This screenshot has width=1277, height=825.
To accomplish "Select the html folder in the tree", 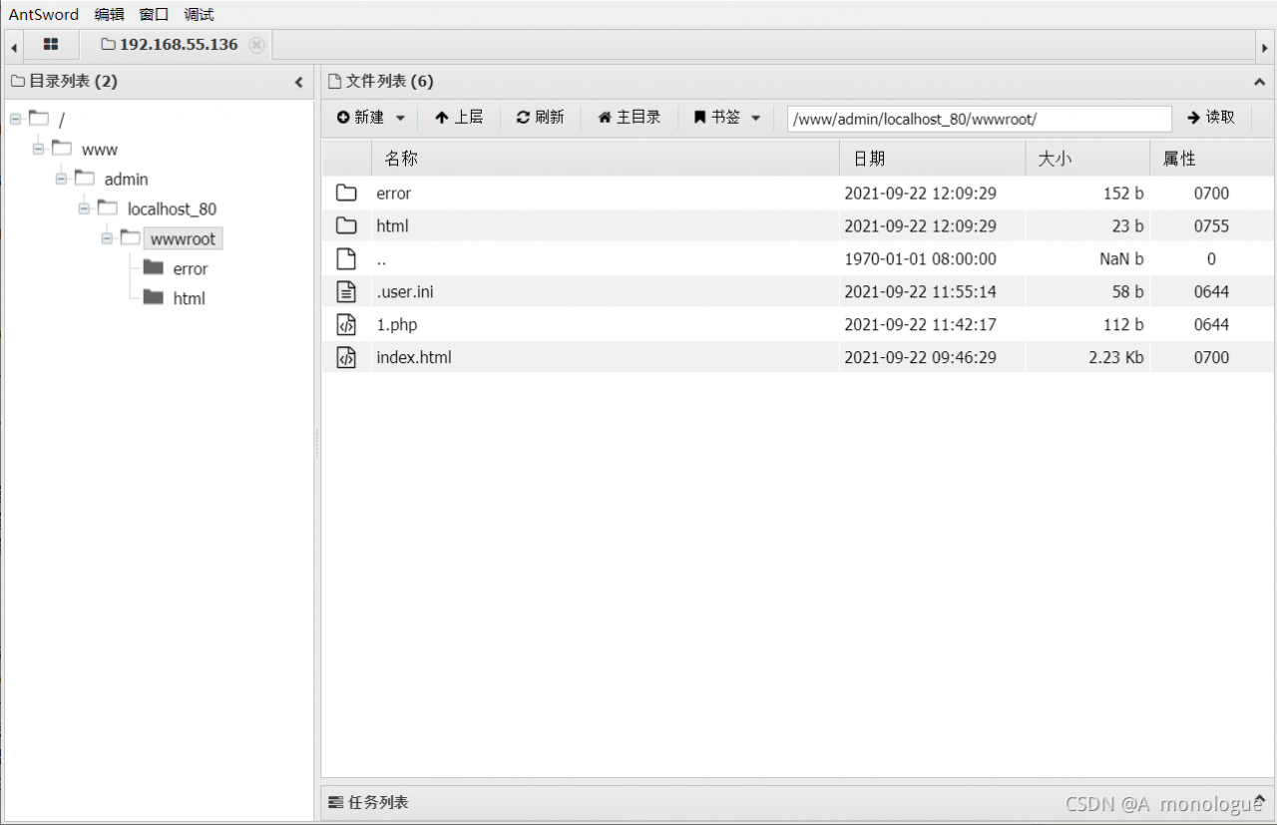I will pyautogui.click(x=190, y=298).
